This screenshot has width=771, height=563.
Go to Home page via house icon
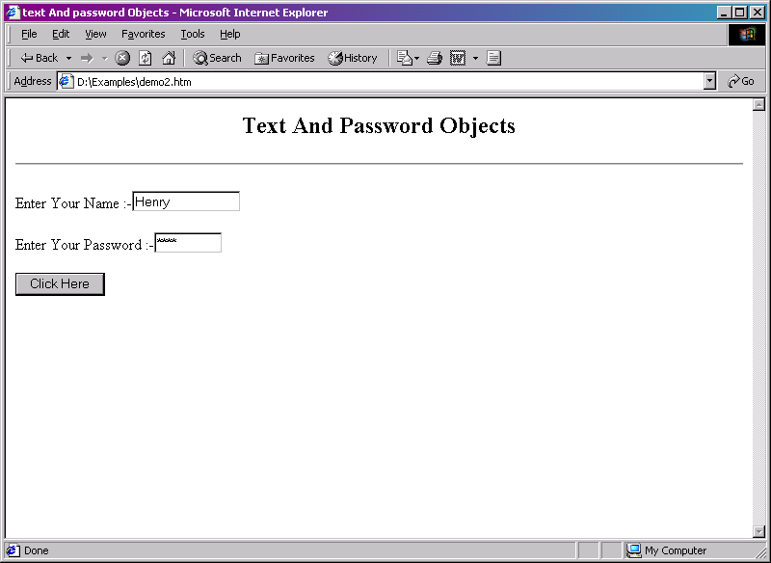(x=169, y=58)
